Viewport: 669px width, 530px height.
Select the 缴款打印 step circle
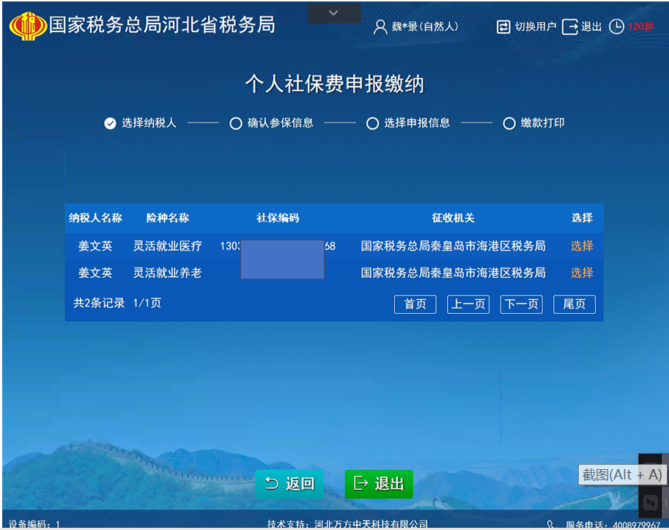tap(509, 123)
